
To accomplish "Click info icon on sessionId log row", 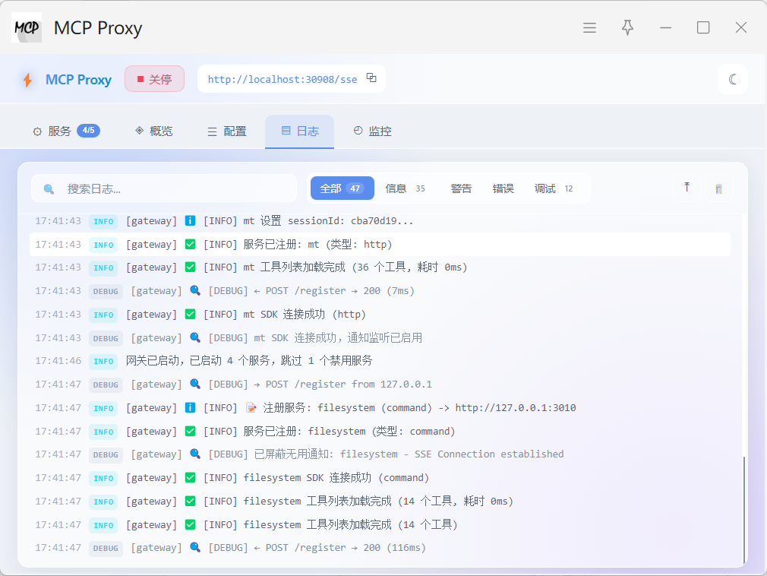I will 191,220.
